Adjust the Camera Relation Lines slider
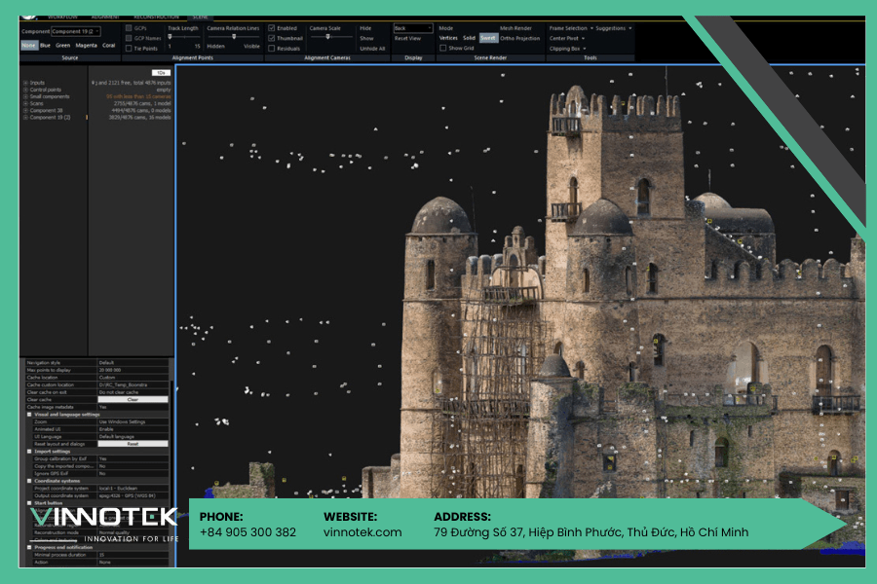 point(234,37)
